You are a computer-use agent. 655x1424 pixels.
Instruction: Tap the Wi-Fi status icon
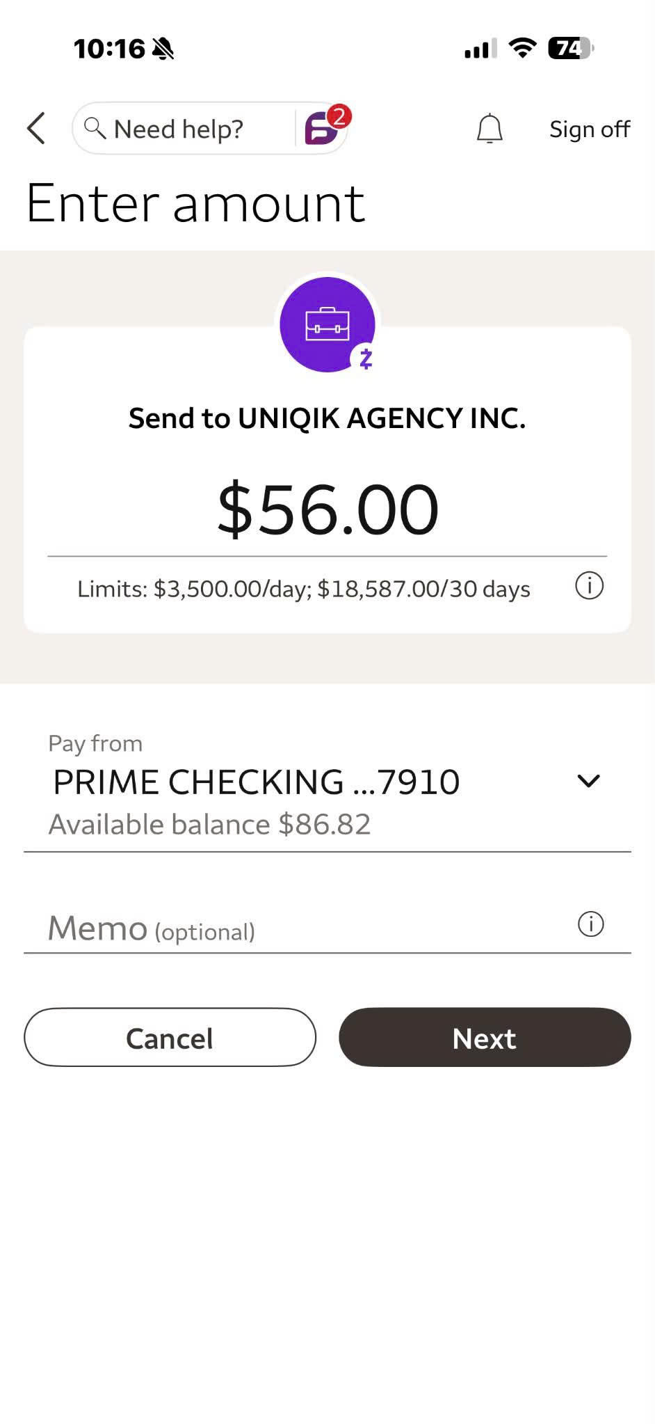522,48
